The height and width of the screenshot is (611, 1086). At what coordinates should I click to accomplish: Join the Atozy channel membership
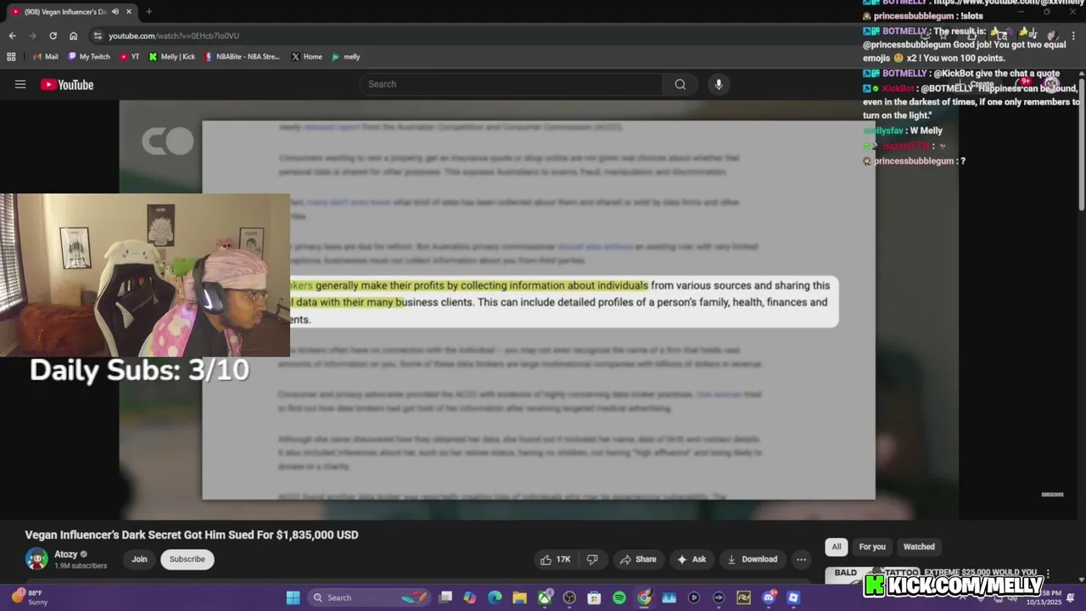(x=139, y=559)
